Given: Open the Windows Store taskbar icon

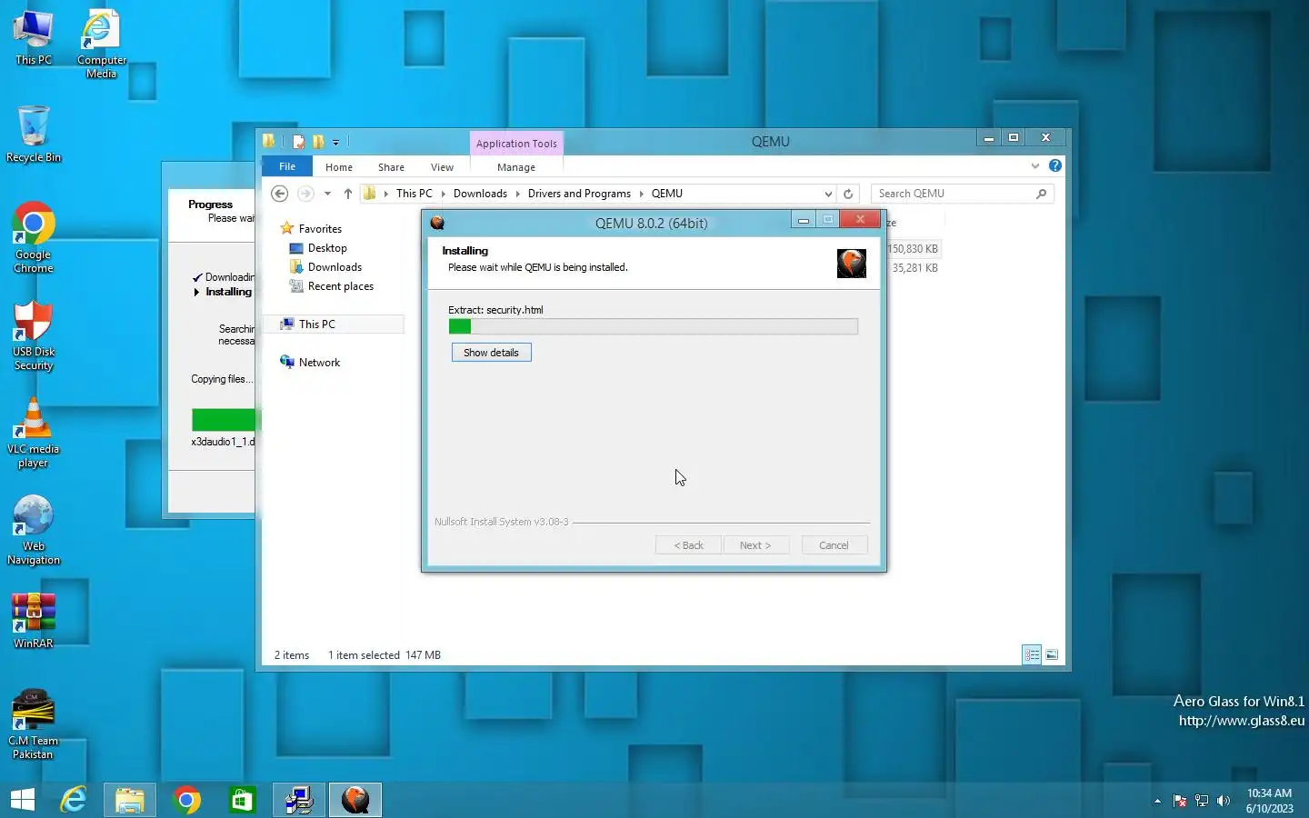Looking at the screenshot, I should 243,800.
